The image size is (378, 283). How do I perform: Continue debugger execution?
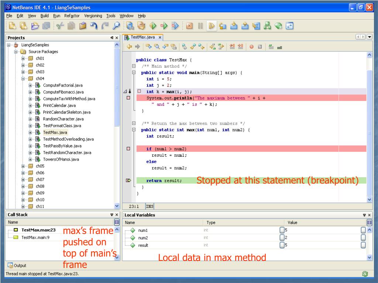(x=212, y=26)
